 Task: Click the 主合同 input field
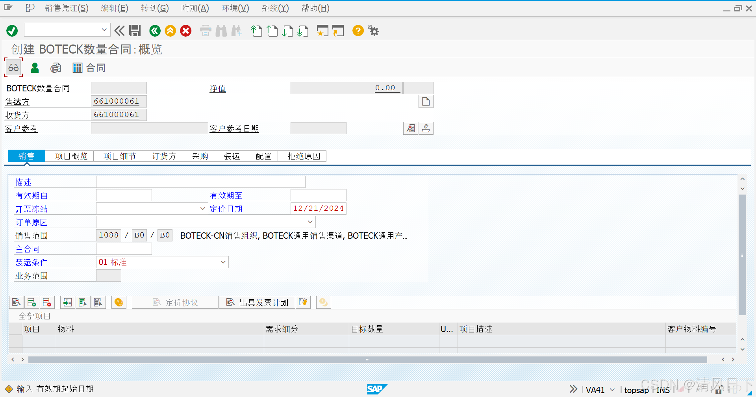coord(124,249)
